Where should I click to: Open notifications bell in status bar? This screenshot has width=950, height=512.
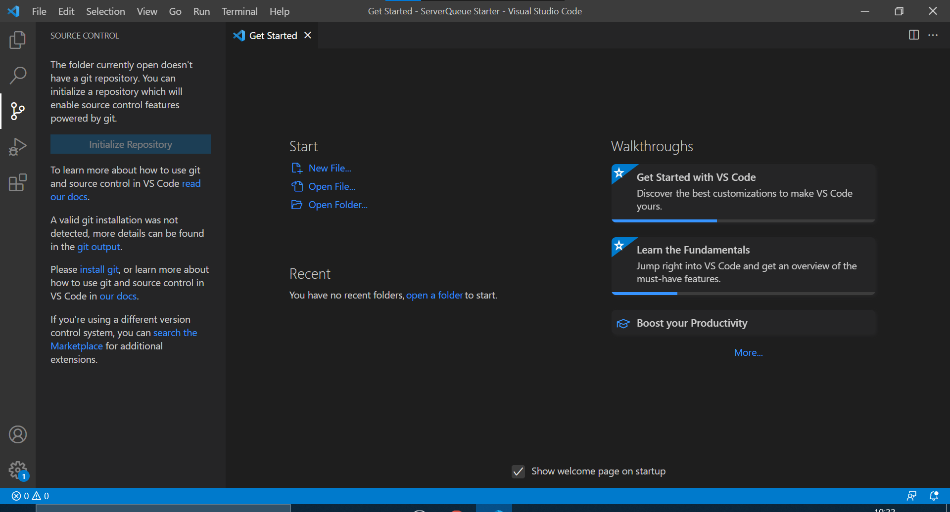pos(934,496)
